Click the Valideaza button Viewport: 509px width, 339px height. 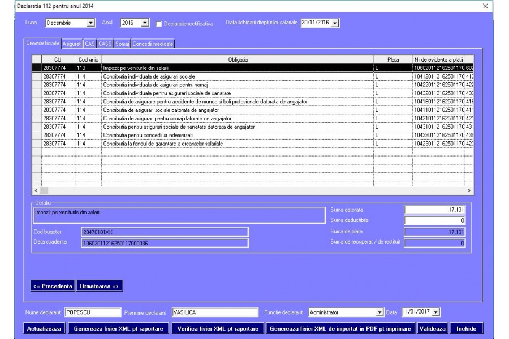coord(432,328)
